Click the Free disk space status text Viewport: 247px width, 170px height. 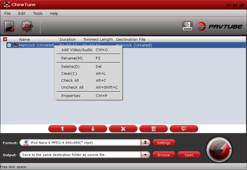[x=14, y=167]
